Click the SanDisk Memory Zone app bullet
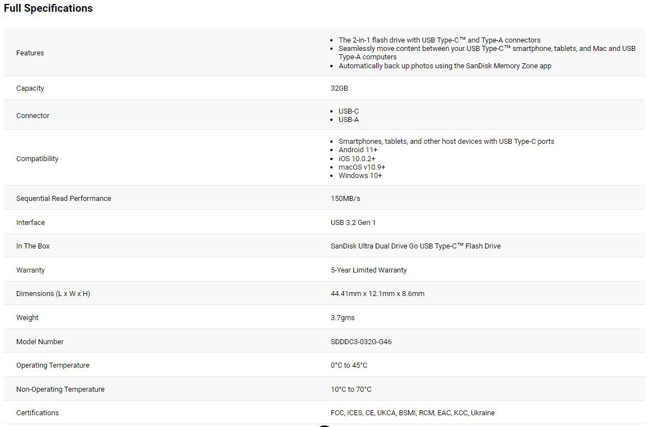Image resolution: width=650 pixels, height=427 pixels. 445,66
